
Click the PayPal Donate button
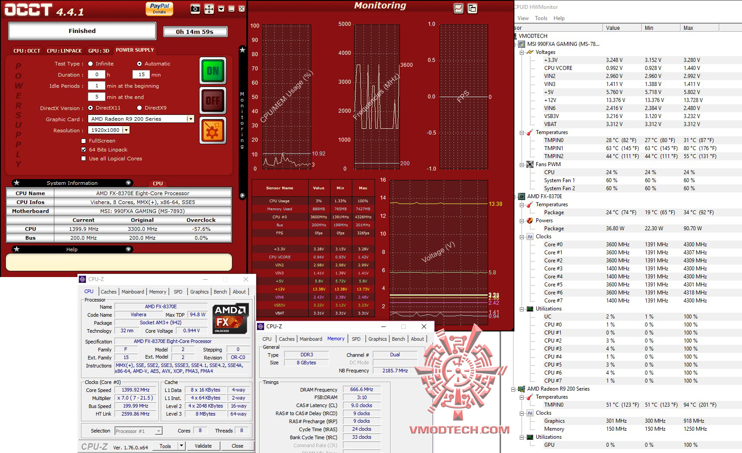(159, 8)
